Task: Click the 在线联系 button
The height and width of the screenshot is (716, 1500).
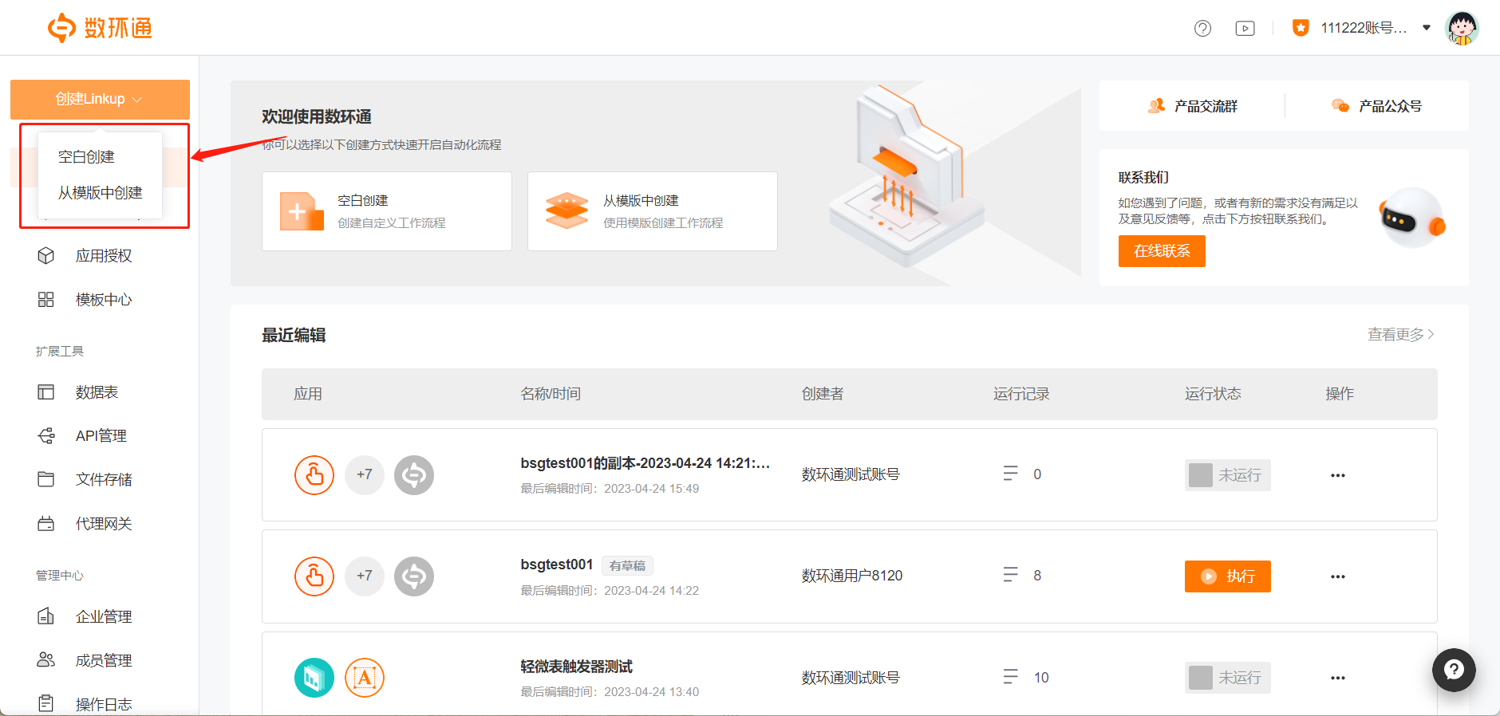Action: (x=1161, y=251)
